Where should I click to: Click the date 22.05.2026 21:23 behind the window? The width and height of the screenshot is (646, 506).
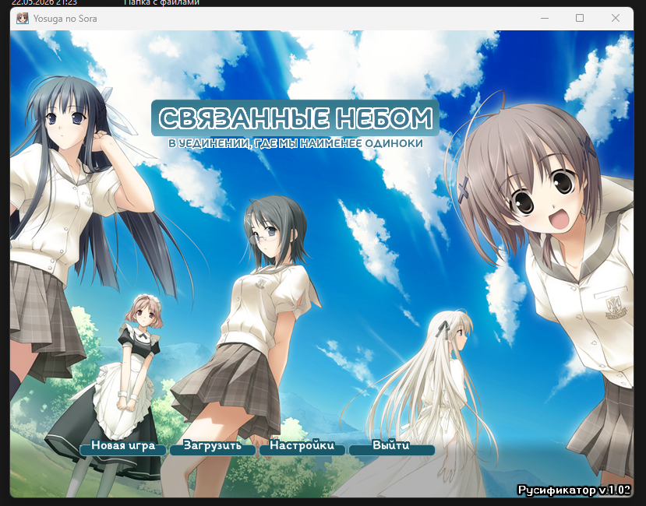[44, 3]
